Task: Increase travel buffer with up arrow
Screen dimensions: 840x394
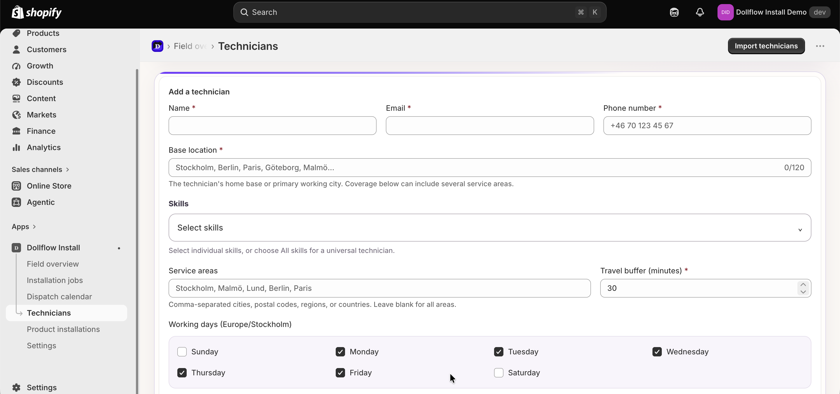Action: pos(803,284)
